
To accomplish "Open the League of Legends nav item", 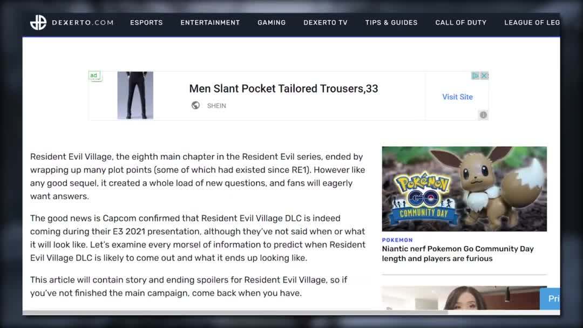I will pos(532,23).
